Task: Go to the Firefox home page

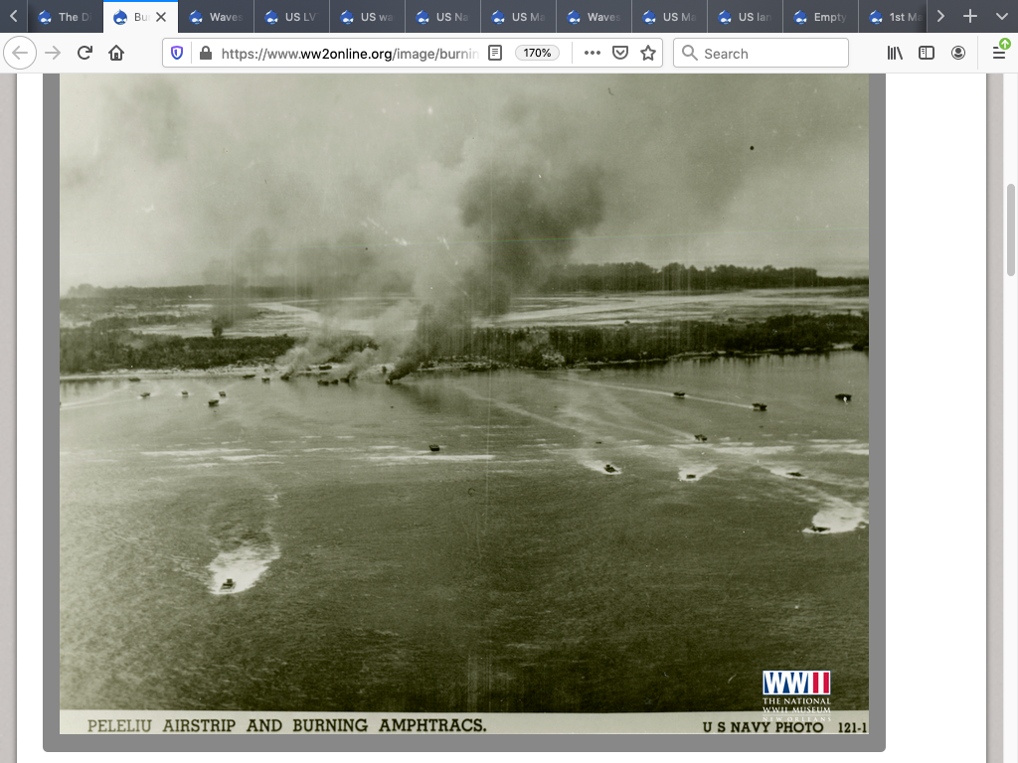Action: coord(116,54)
